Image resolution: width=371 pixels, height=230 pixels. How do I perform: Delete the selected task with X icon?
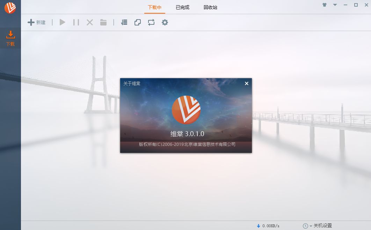[90, 22]
